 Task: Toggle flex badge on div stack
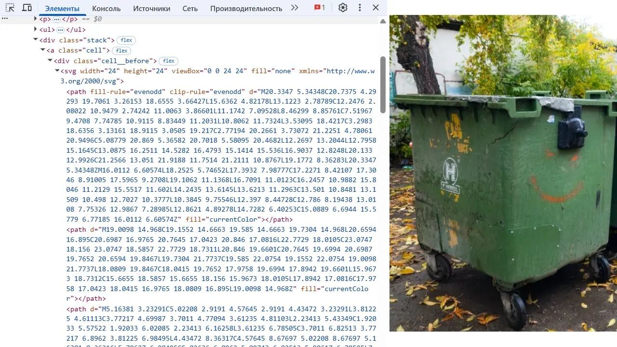(x=126, y=40)
